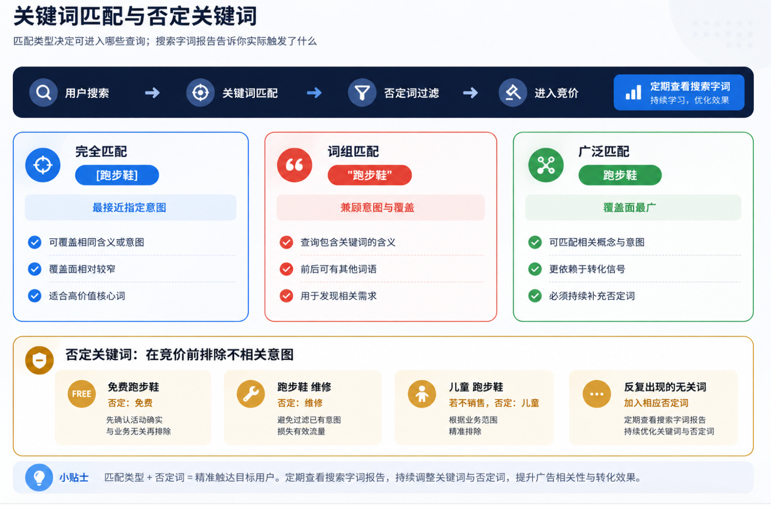Image resolution: width=771 pixels, height=505 pixels.
Task: Click the 否定：免费 label
Action: point(130,403)
